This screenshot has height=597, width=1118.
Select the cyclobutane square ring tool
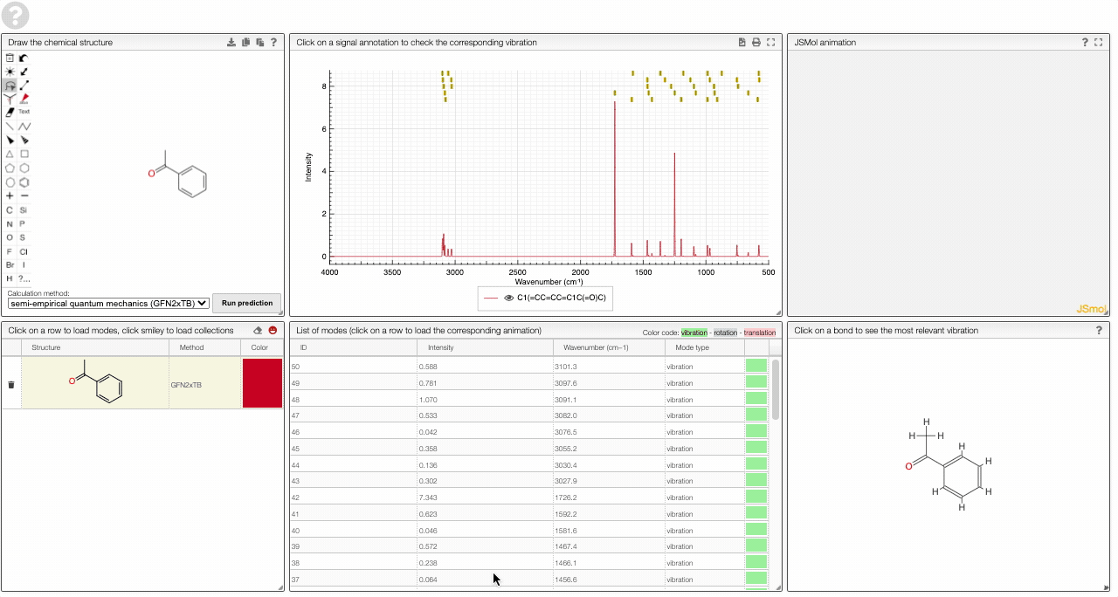[24, 154]
